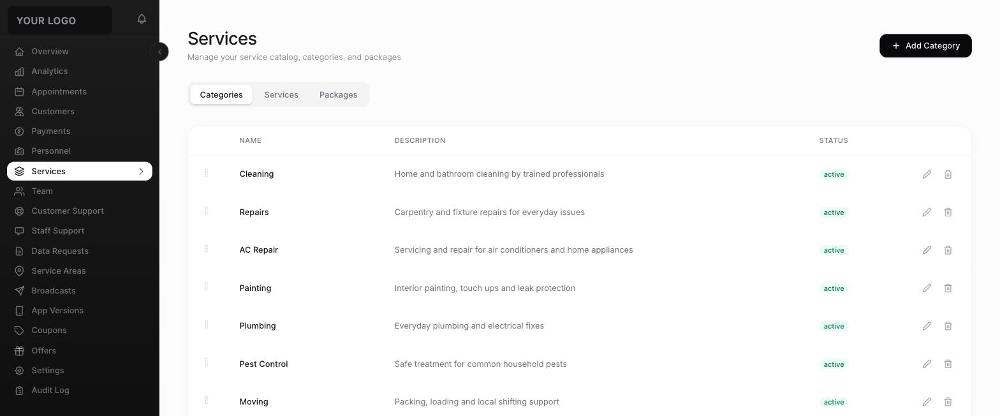Viewport: 1000px width, 416px height.
Task: Open Settings from the sidebar
Action: pos(80,370)
